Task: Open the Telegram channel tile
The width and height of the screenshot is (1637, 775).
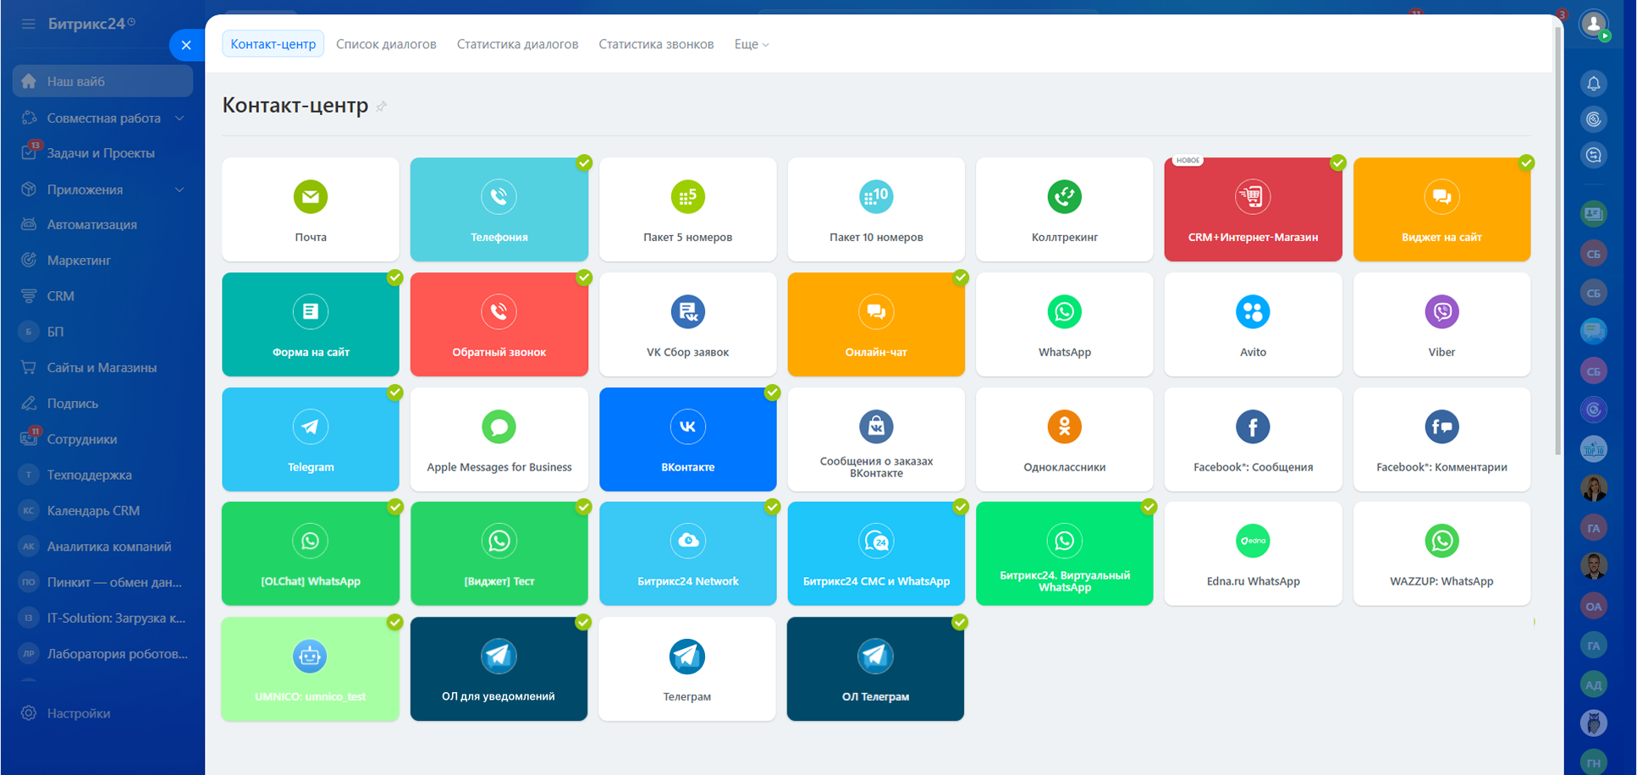Action: tap(311, 439)
